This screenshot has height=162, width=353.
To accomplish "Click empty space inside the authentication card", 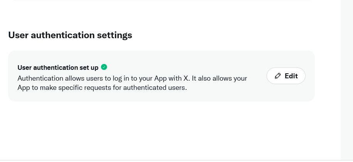I will tap(216, 62).
